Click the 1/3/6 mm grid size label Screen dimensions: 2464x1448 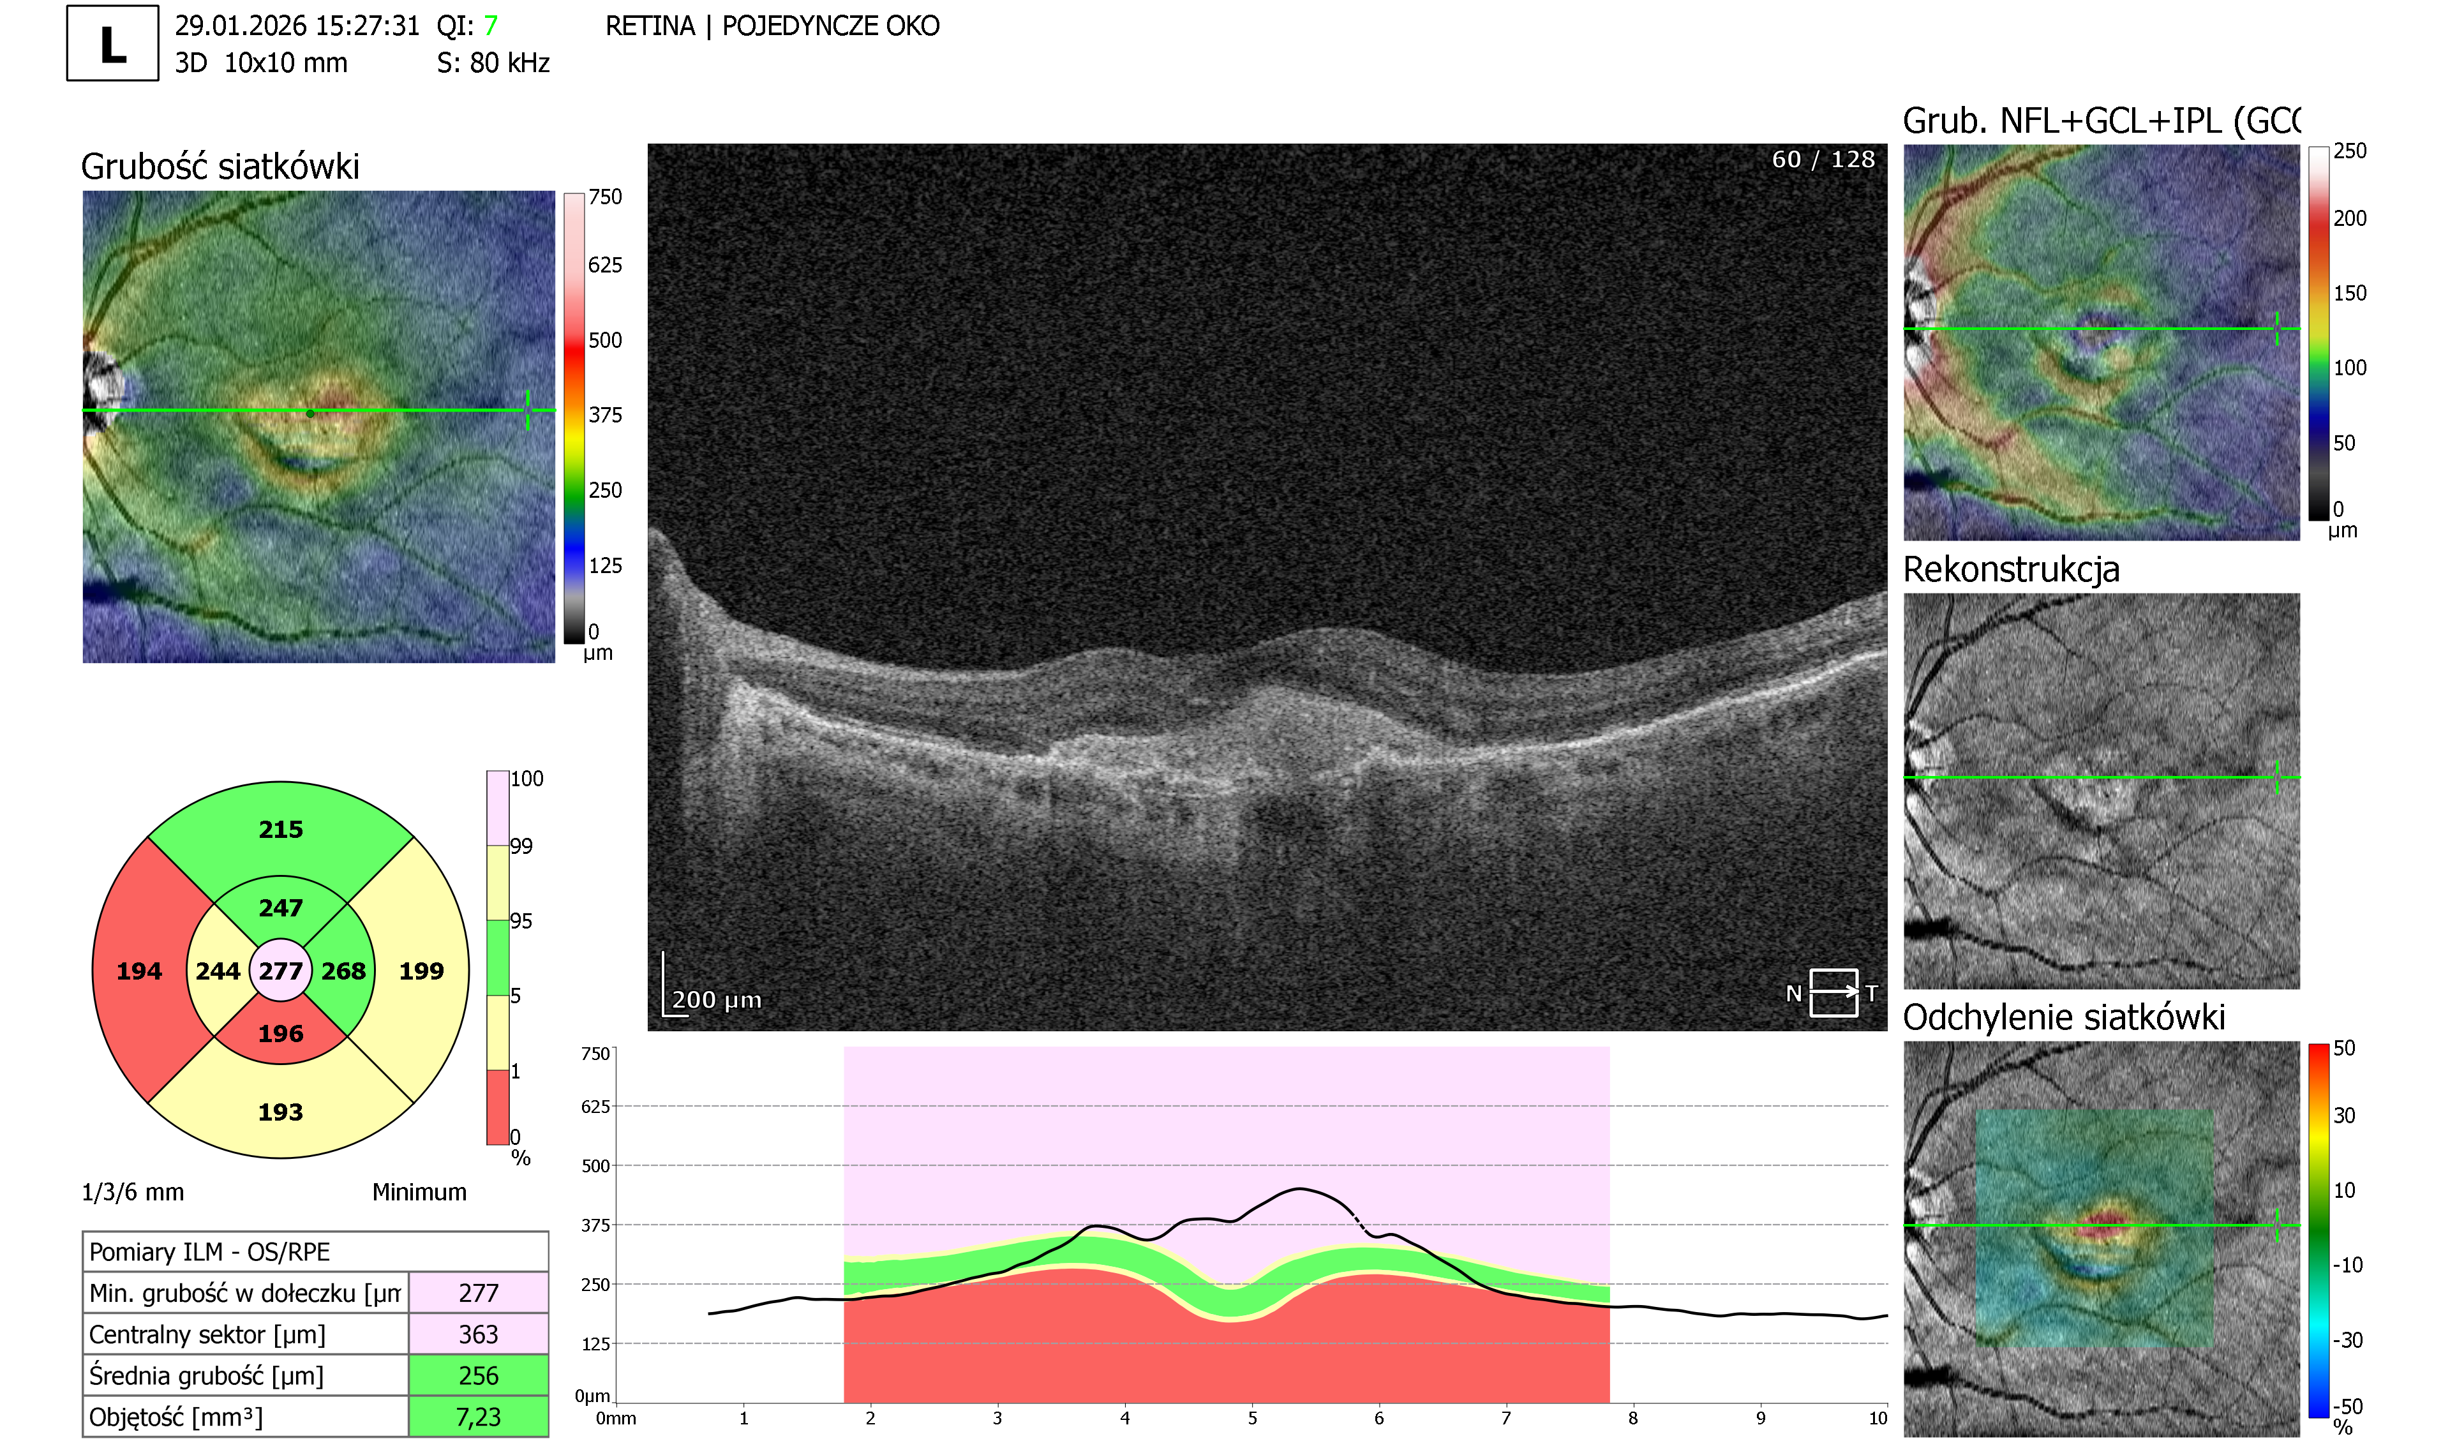point(133,1192)
